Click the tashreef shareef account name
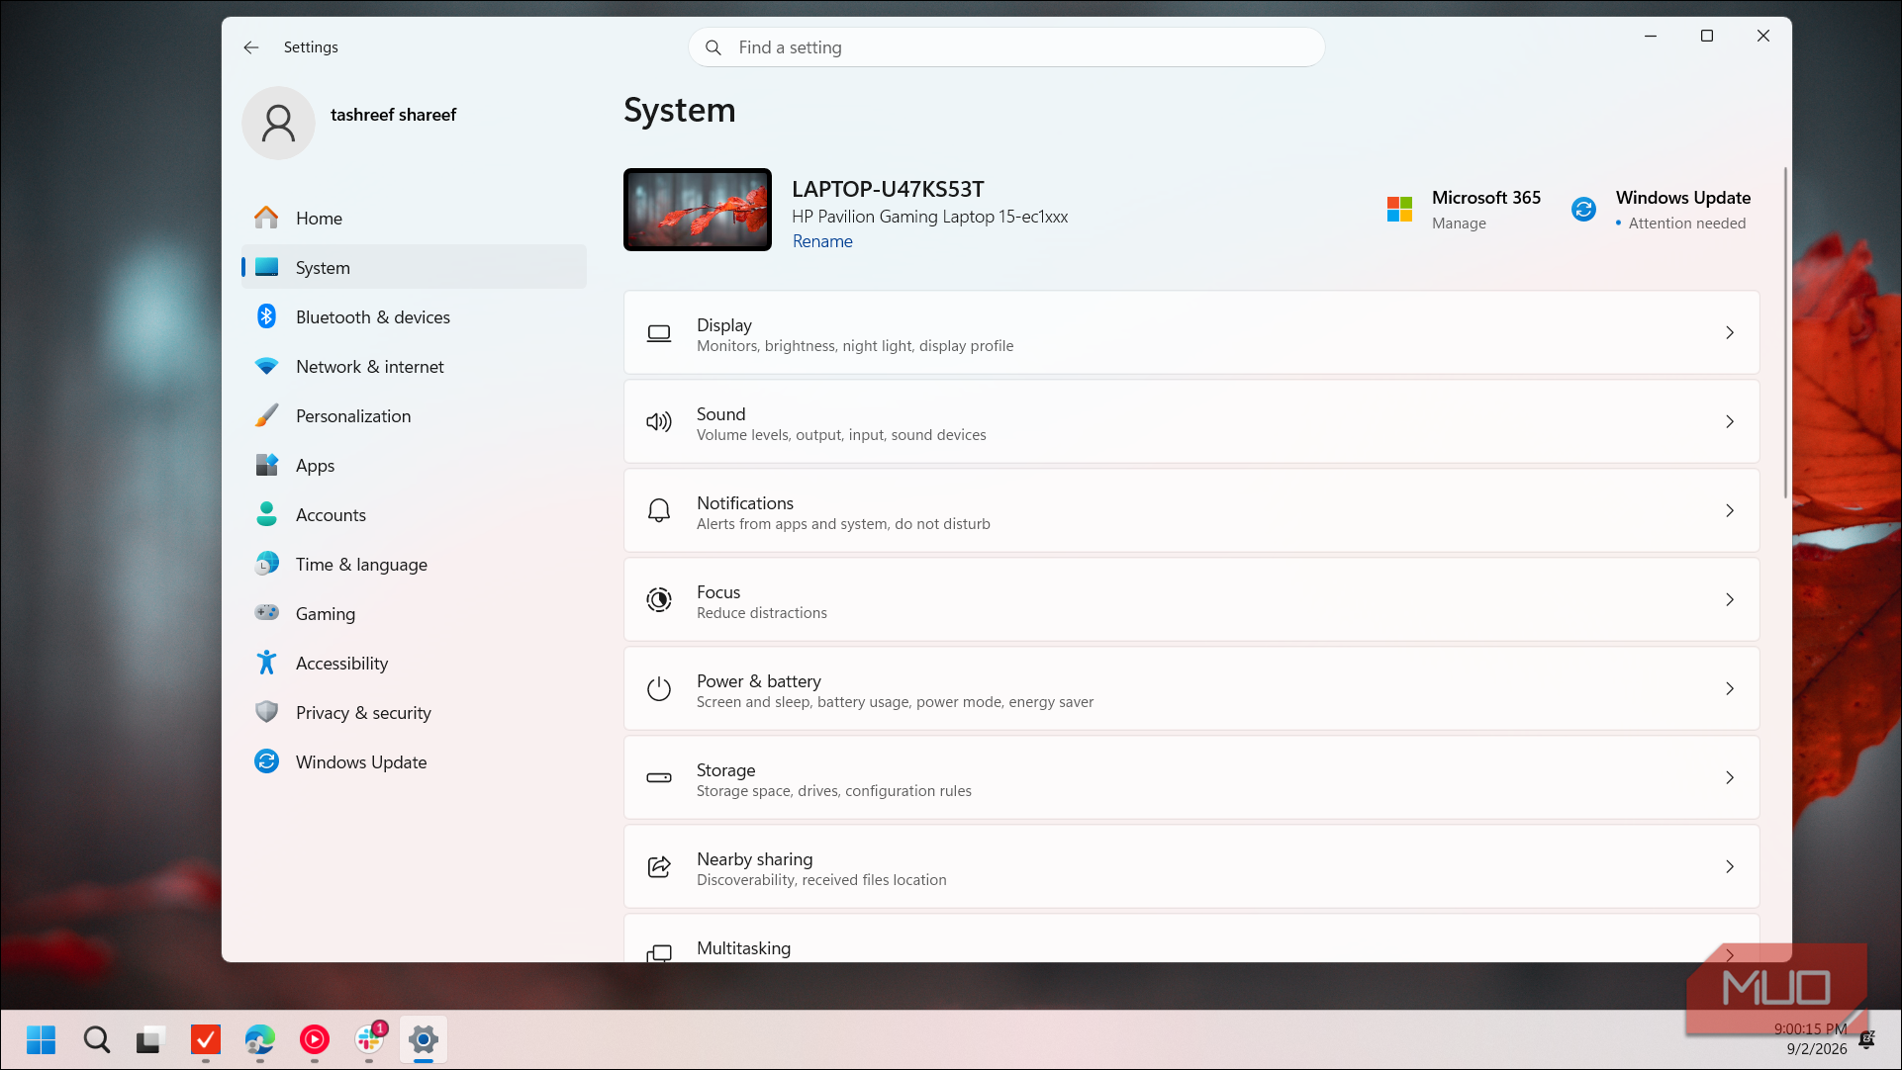Viewport: 1902px width, 1070px height. click(x=393, y=115)
